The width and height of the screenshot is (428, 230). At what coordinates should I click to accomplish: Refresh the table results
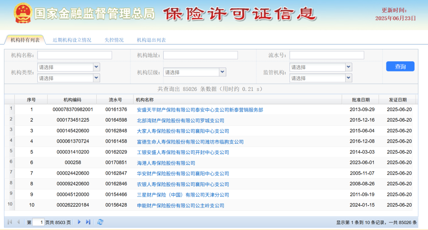[x=100, y=222]
